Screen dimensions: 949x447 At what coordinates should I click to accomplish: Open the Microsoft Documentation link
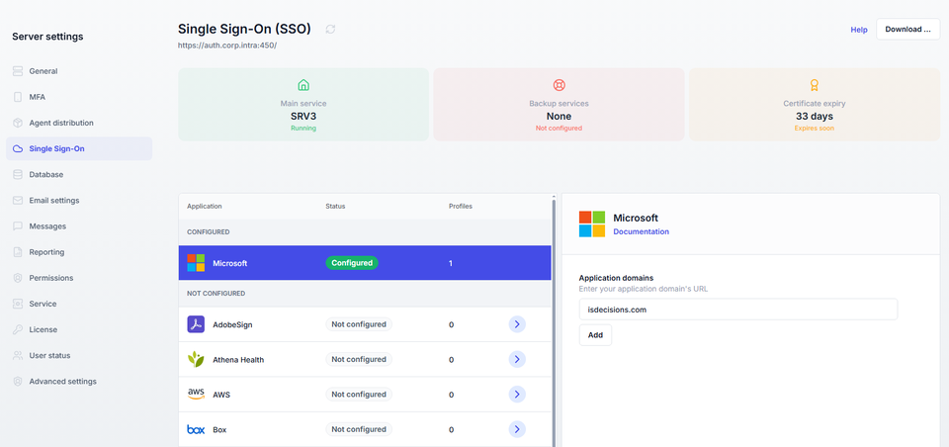click(641, 231)
